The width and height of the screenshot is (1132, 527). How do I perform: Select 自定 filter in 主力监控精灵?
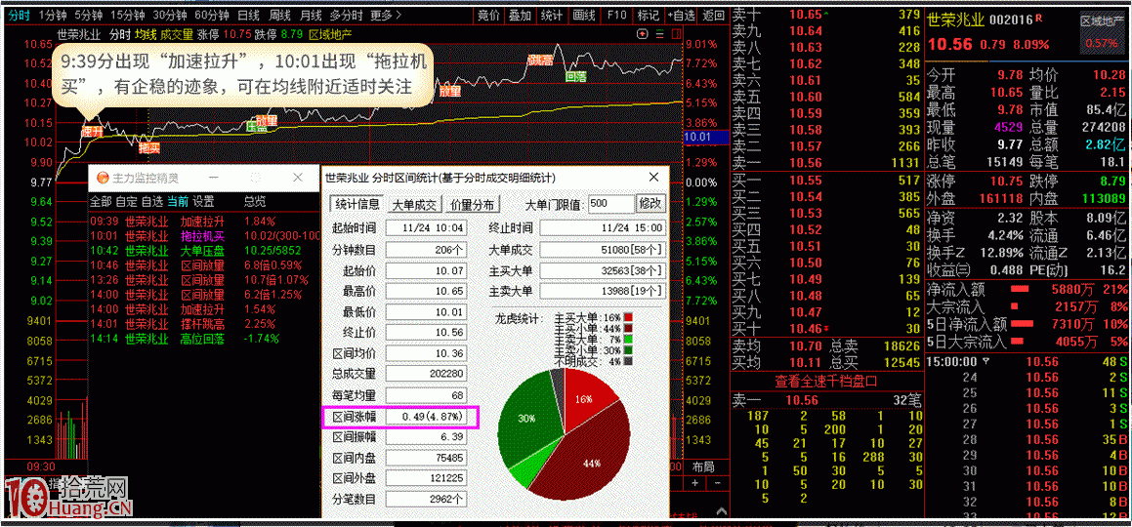tap(126, 201)
